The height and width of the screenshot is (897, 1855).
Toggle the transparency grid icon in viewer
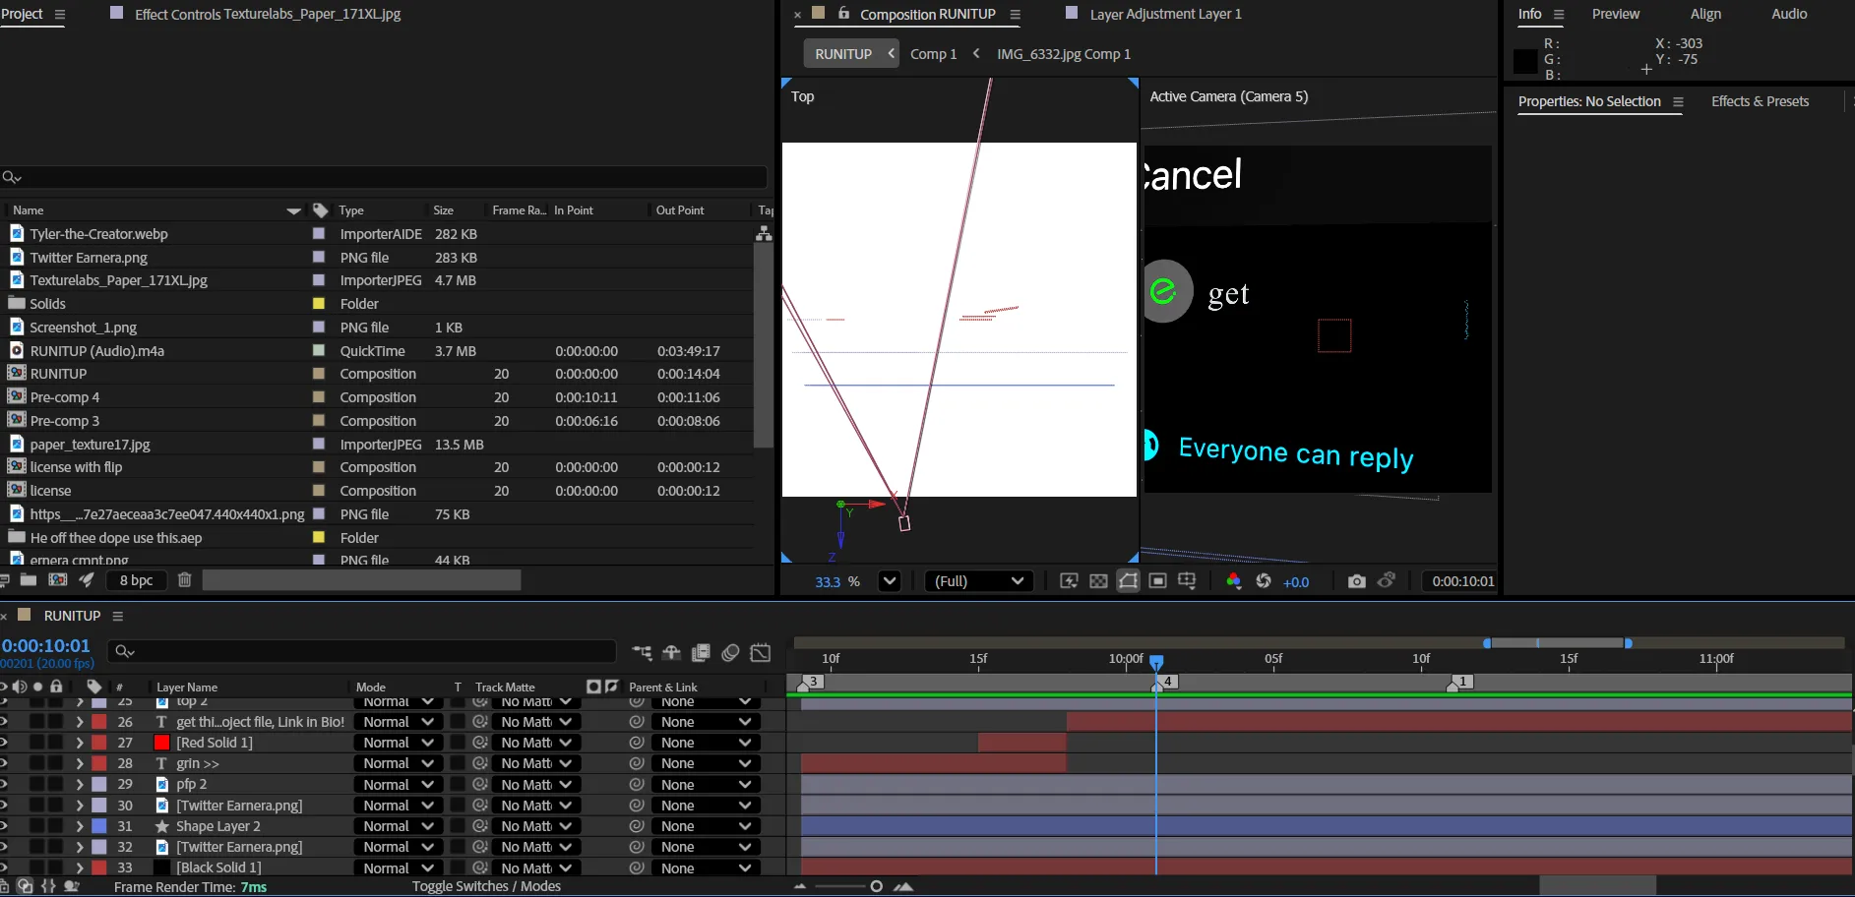pyautogui.click(x=1098, y=581)
